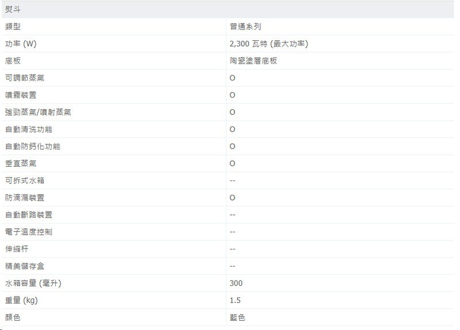
Task: Select the 可調節蒸氣 row label
Action: tap(24, 78)
